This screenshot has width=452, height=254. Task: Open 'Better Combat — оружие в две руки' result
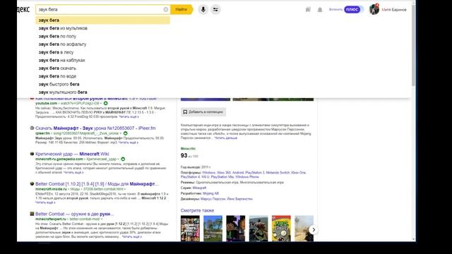[x=74, y=214]
